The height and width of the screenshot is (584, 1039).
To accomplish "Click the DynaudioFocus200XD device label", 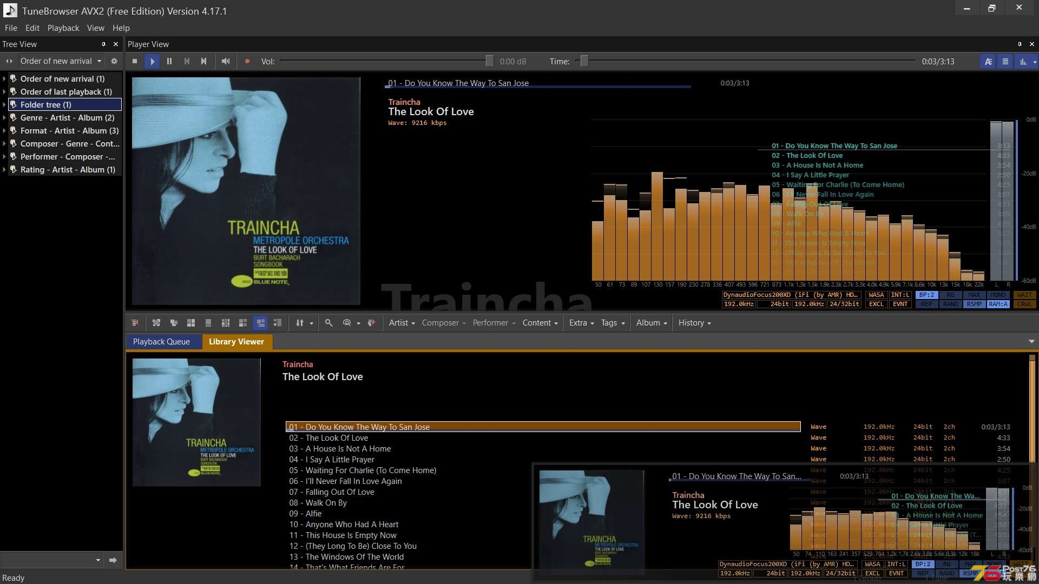I will [x=792, y=295].
